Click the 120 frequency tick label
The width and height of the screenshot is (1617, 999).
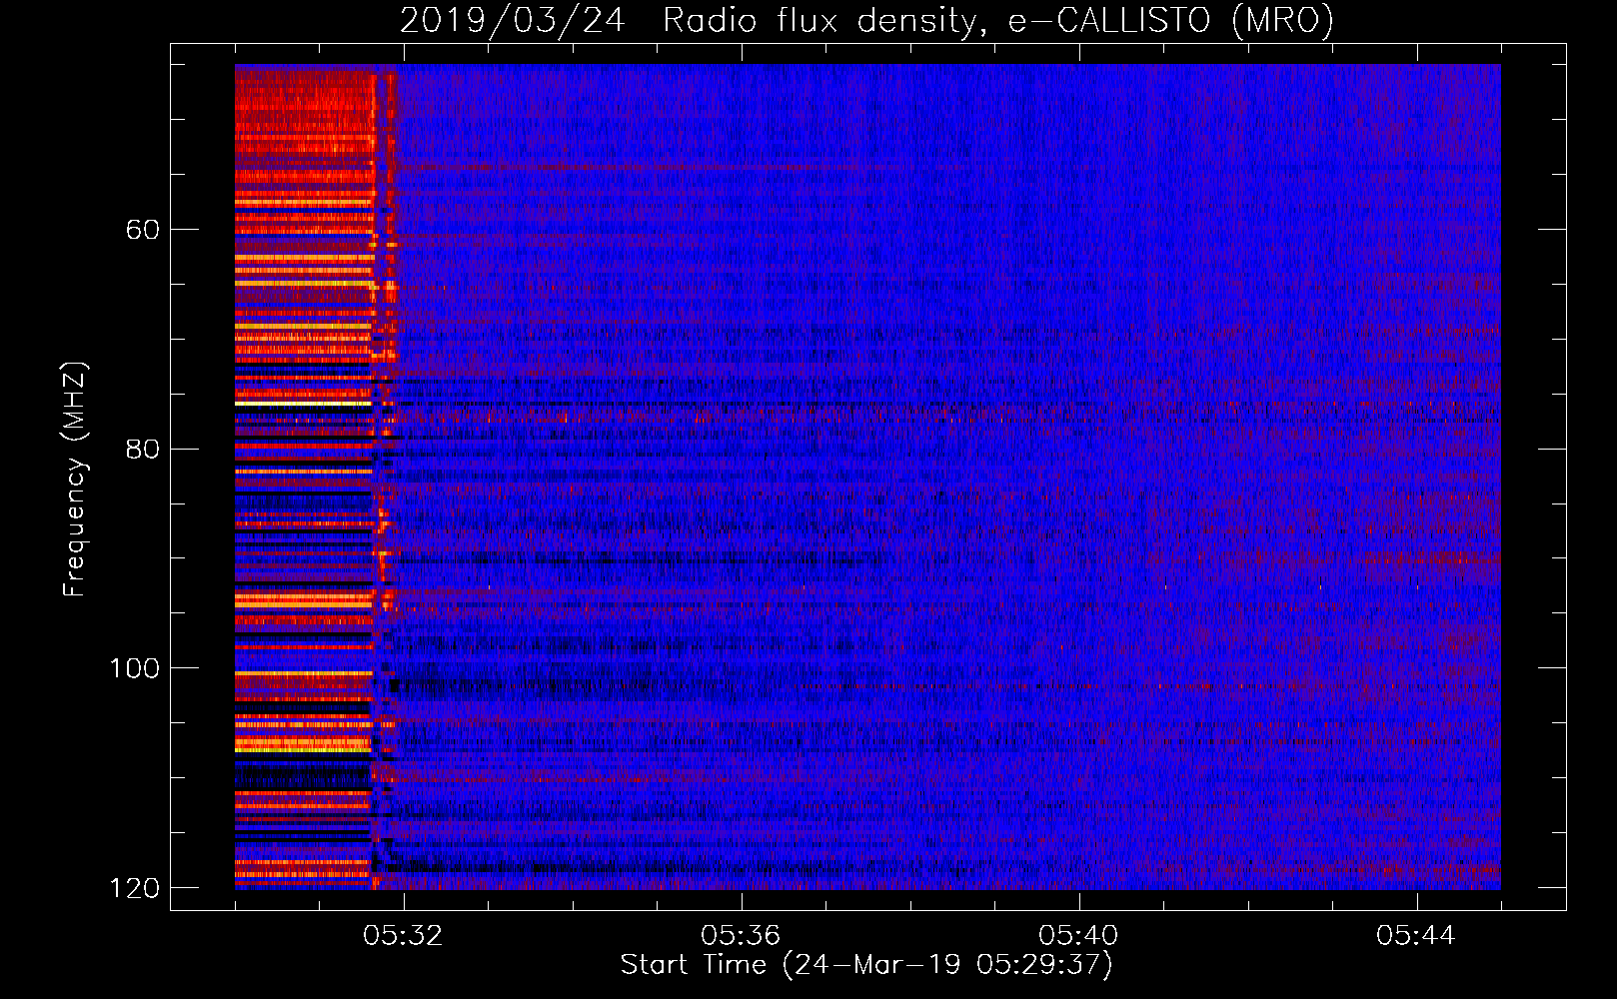(x=135, y=888)
